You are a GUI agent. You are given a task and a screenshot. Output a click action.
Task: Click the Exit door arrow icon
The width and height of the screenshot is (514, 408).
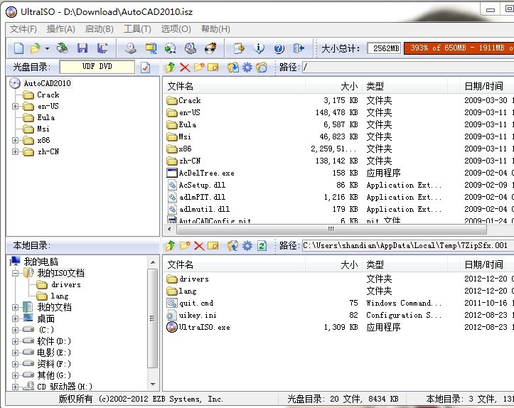[299, 48]
